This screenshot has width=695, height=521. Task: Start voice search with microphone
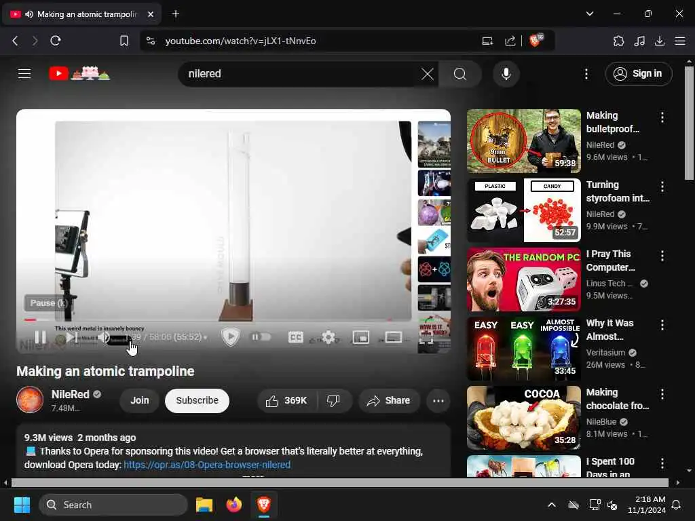(x=506, y=74)
